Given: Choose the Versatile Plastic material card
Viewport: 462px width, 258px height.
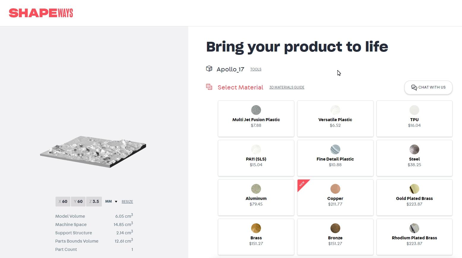Looking at the screenshot, I should click(x=335, y=119).
